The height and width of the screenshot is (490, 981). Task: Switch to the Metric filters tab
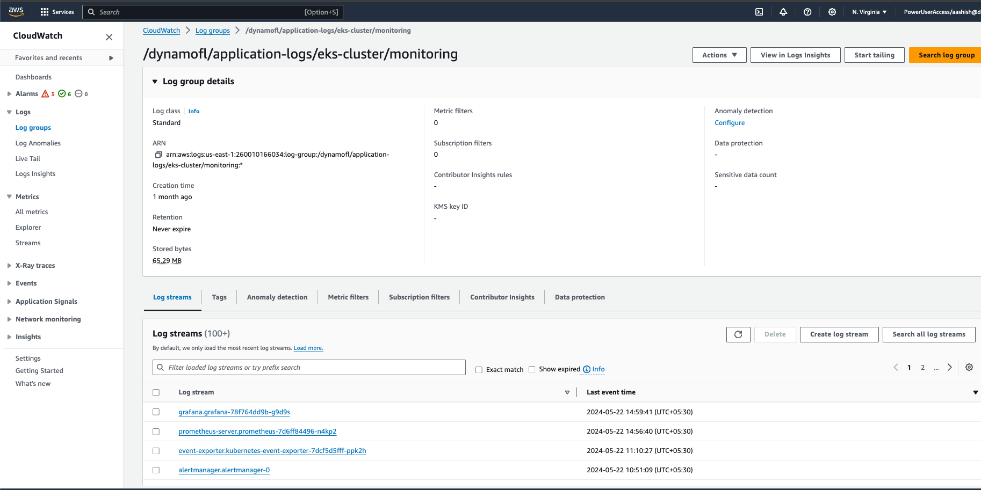[x=348, y=297]
